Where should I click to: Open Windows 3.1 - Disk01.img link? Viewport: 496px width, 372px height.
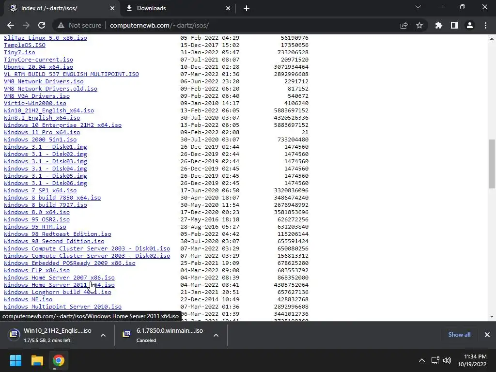[45, 147]
